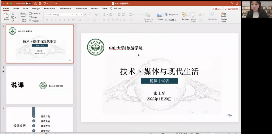Screen dimensions: 272x134
Task: Click the Save icon in title bar
Action: [40, 3]
